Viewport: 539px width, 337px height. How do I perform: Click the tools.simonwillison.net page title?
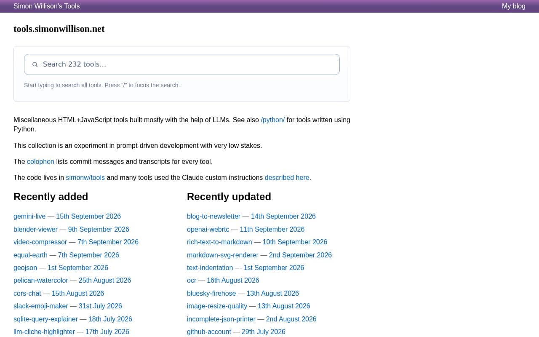pos(59,29)
